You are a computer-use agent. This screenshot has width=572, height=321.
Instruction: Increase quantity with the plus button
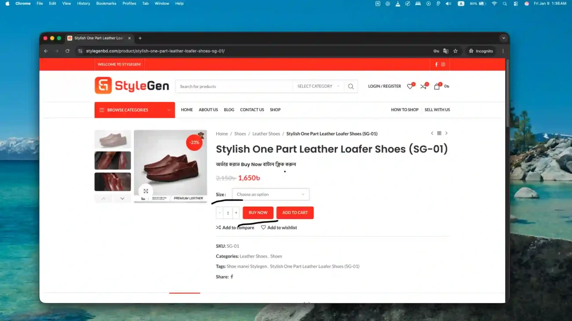(x=236, y=213)
